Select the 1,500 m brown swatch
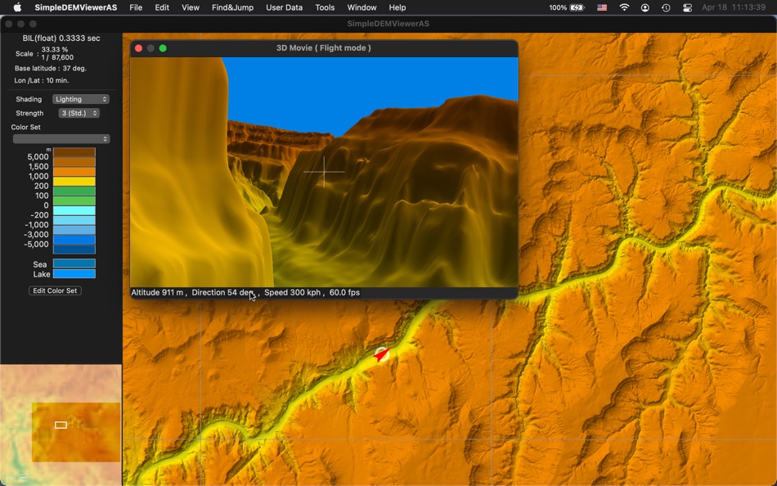This screenshot has height=486, width=777. pyautogui.click(x=74, y=162)
